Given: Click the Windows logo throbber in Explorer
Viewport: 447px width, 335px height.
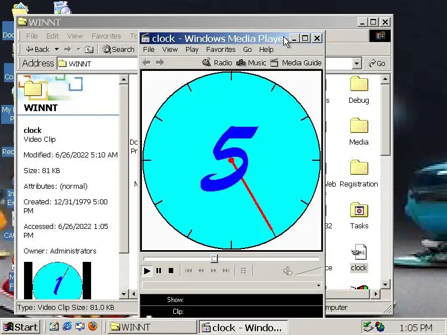Looking at the screenshot, I should [x=380, y=36].
